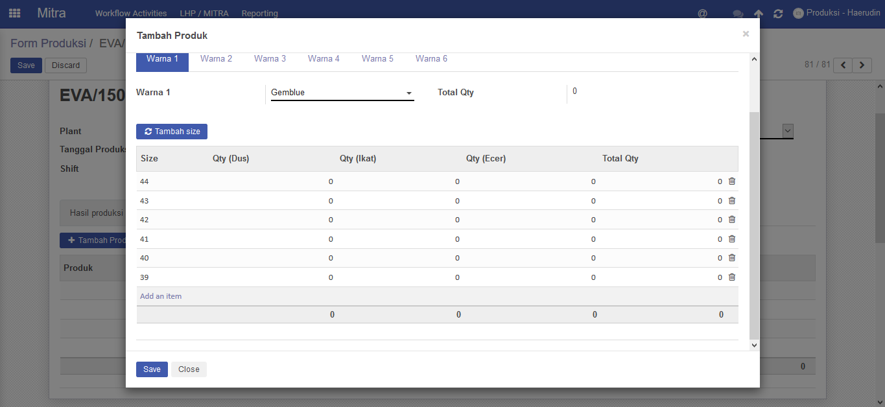Viewport: 885px width, 407px height.
Task: Open the conversations chat icon
Action: coord(738,14)
